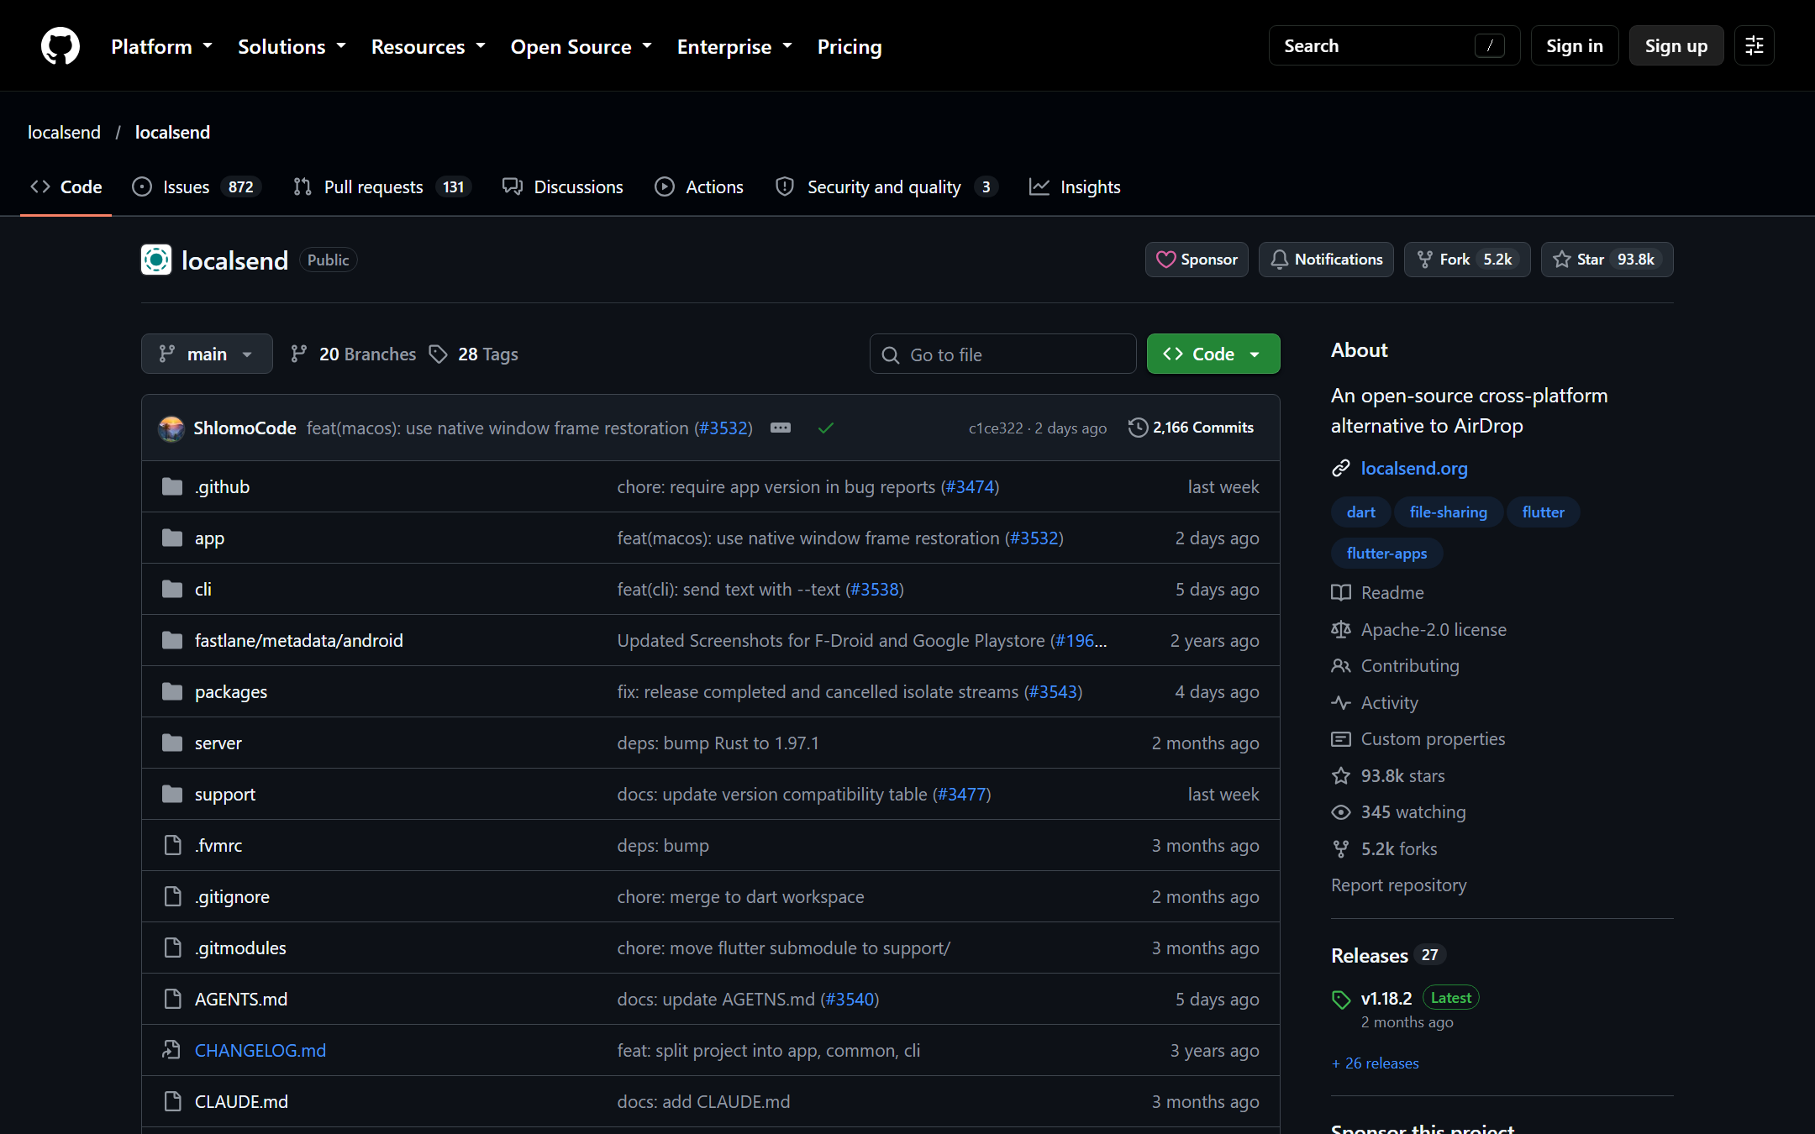Open the fastlane/metadata/android folder
Screen dimensions: 1815x1134
299,641
